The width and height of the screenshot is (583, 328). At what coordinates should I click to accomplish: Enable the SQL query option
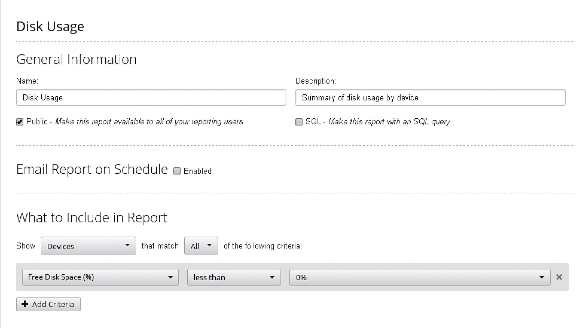pos(299,122)
